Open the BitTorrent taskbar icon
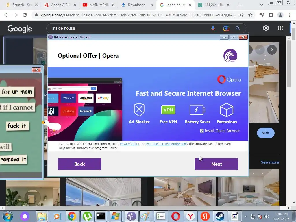The width and height of the screenshot is (296, 222). [x=132, y=217]
